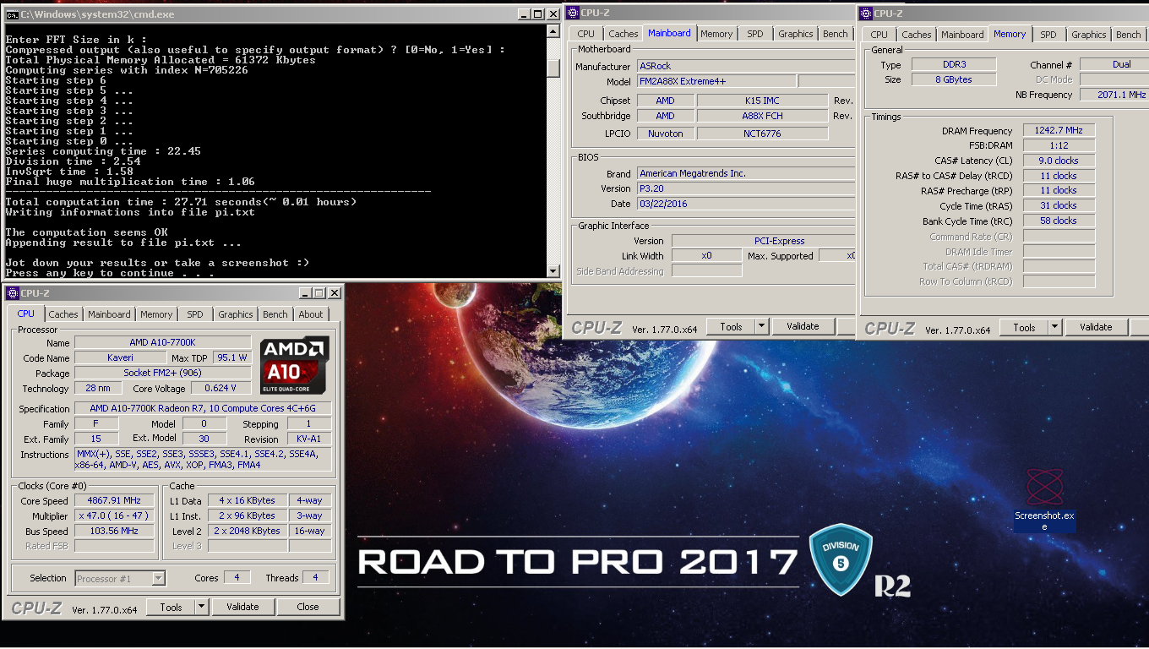Switch to Caches tab in CPU window
The image size is (1149, 649).
pos(63,314)
